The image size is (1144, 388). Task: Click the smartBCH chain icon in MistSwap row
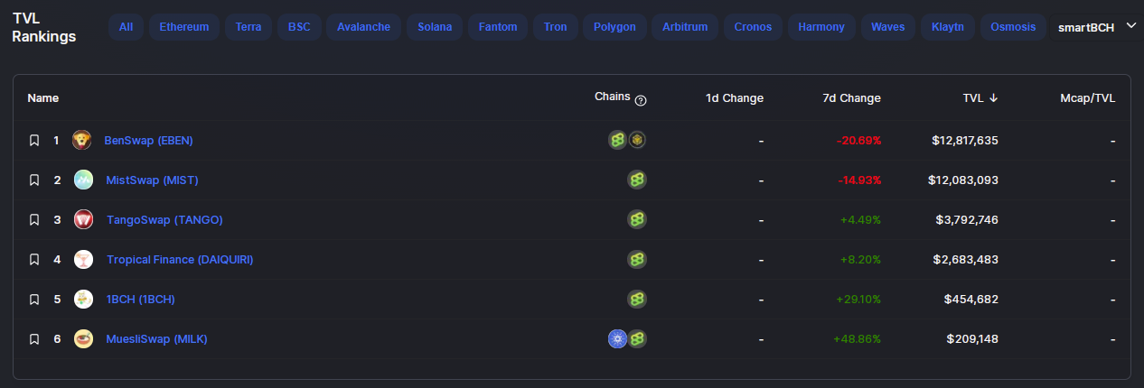coord(637,180)
